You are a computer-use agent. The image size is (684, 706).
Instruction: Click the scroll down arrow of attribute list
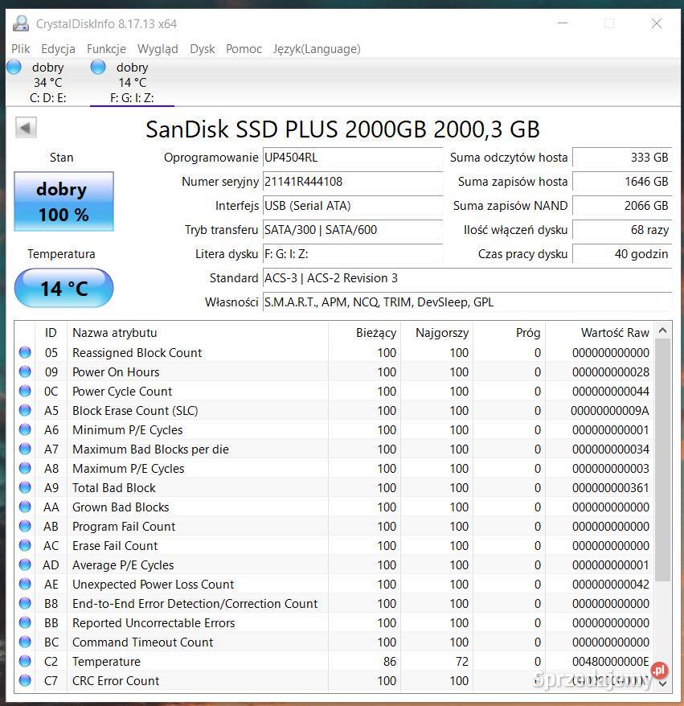(x=662, y=683)
